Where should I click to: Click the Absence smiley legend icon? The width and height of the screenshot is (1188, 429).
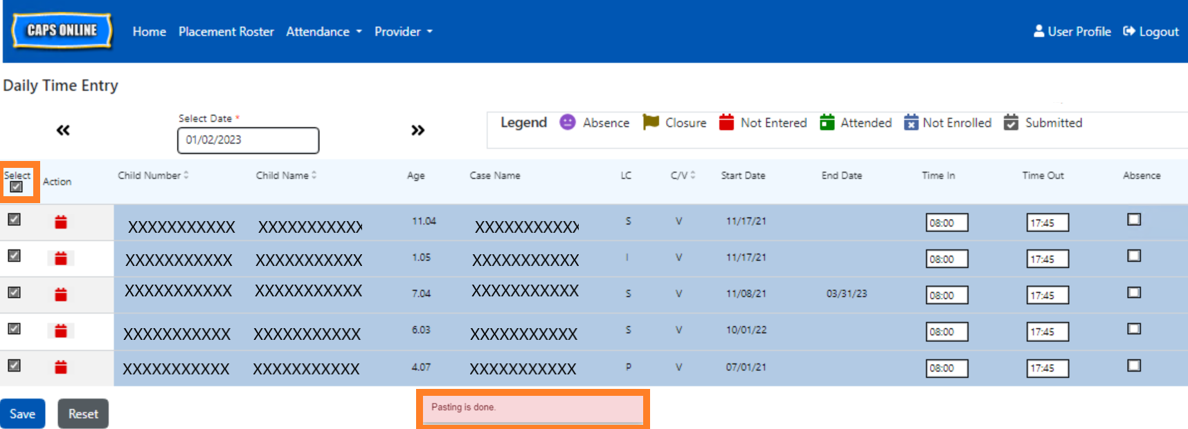coord(568,122)
